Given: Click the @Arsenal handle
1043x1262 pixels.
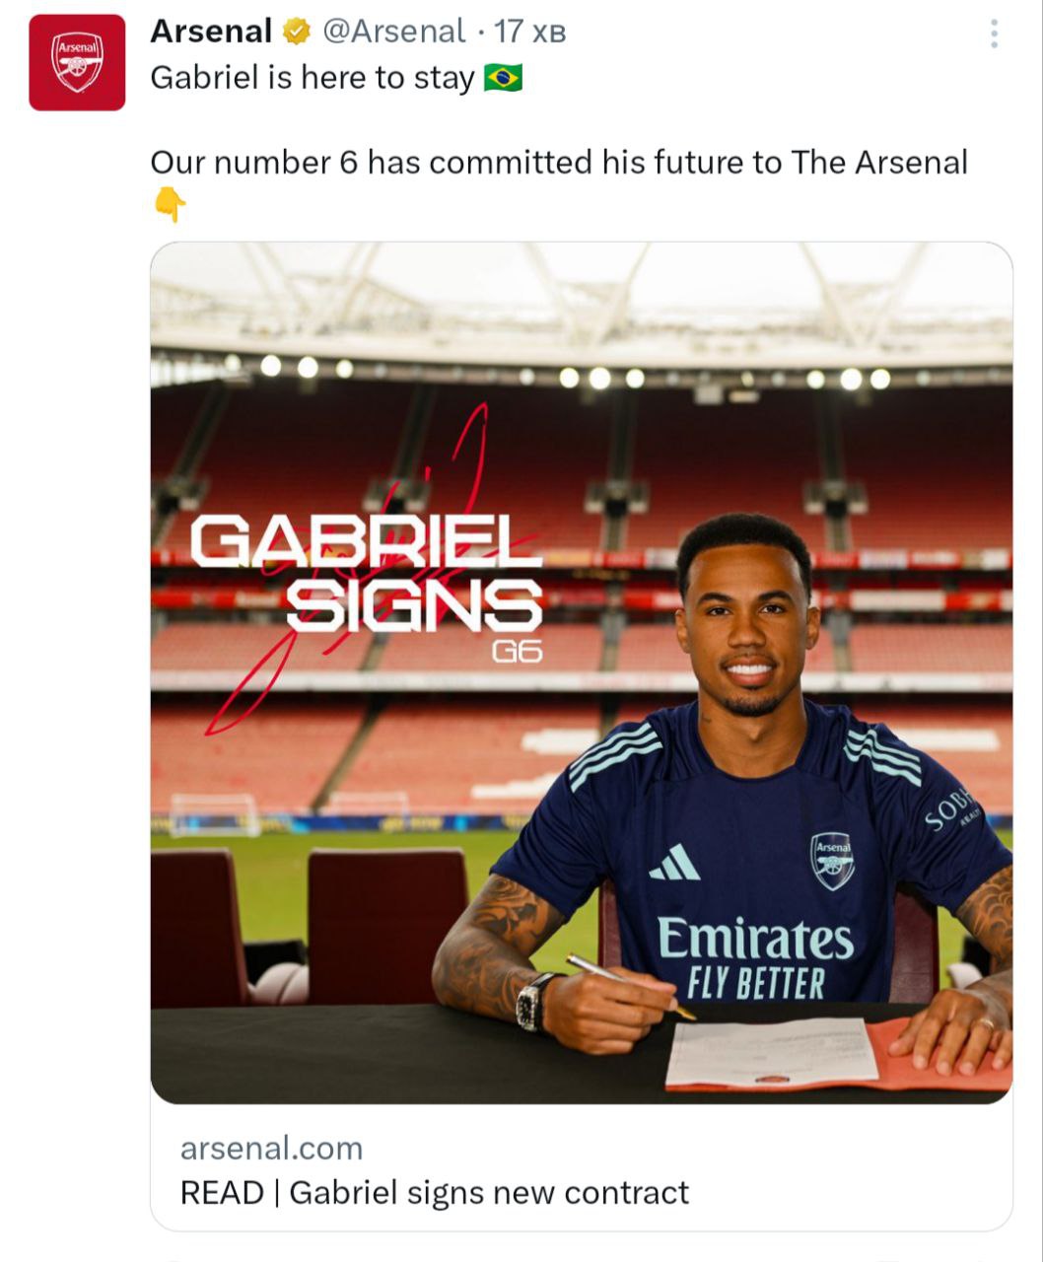Looking at the screenshot, I should [393, 32].
